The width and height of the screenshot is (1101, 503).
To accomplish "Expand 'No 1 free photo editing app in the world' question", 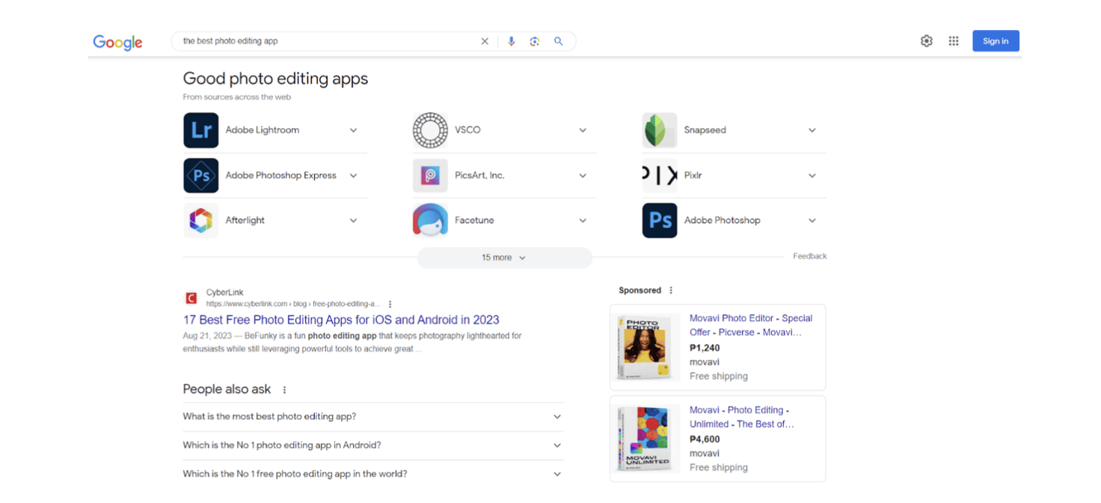I will 373,474.
